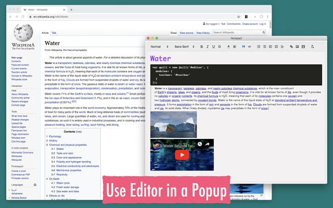Open the Sans Serif font dropdown
The width and height of the screenshot is (333, 208).
click(x=184, y=47)
